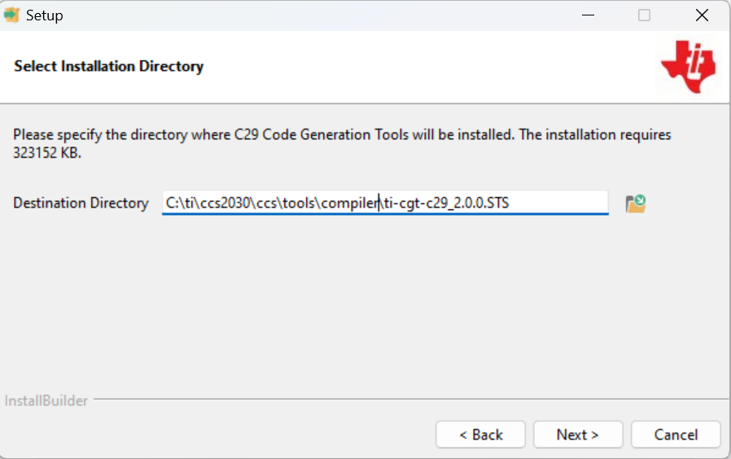Click empty space after the destination path text
Viewport: 731px width, 459px height.
[562, 203]
